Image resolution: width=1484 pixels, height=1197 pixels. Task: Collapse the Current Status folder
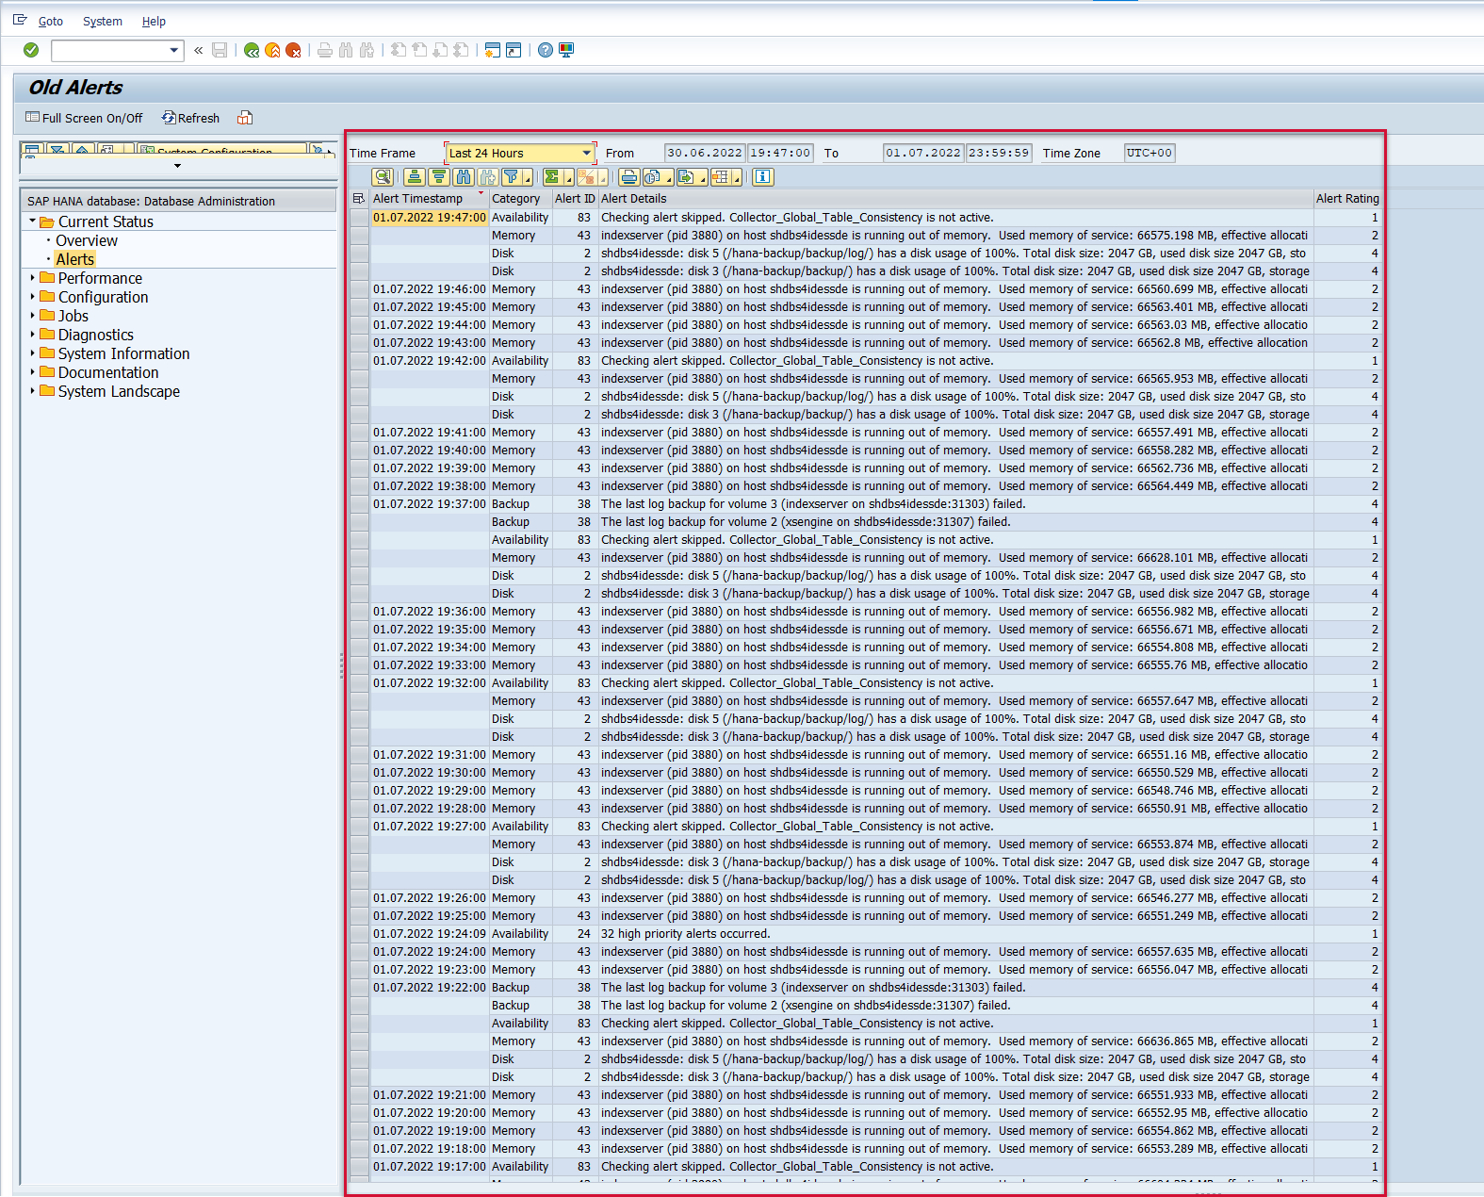pyautogui.click(x=32, y=221)
